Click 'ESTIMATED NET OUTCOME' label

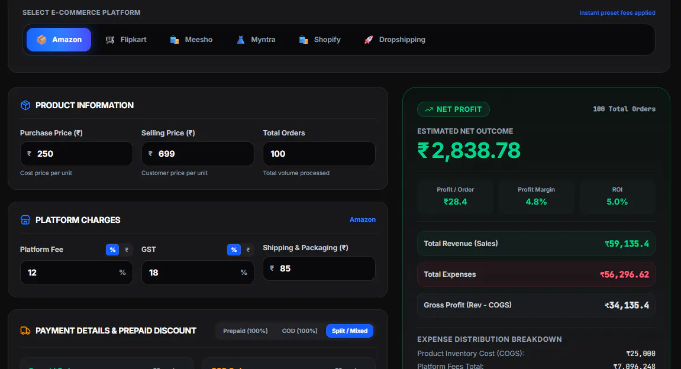[465, 131]
